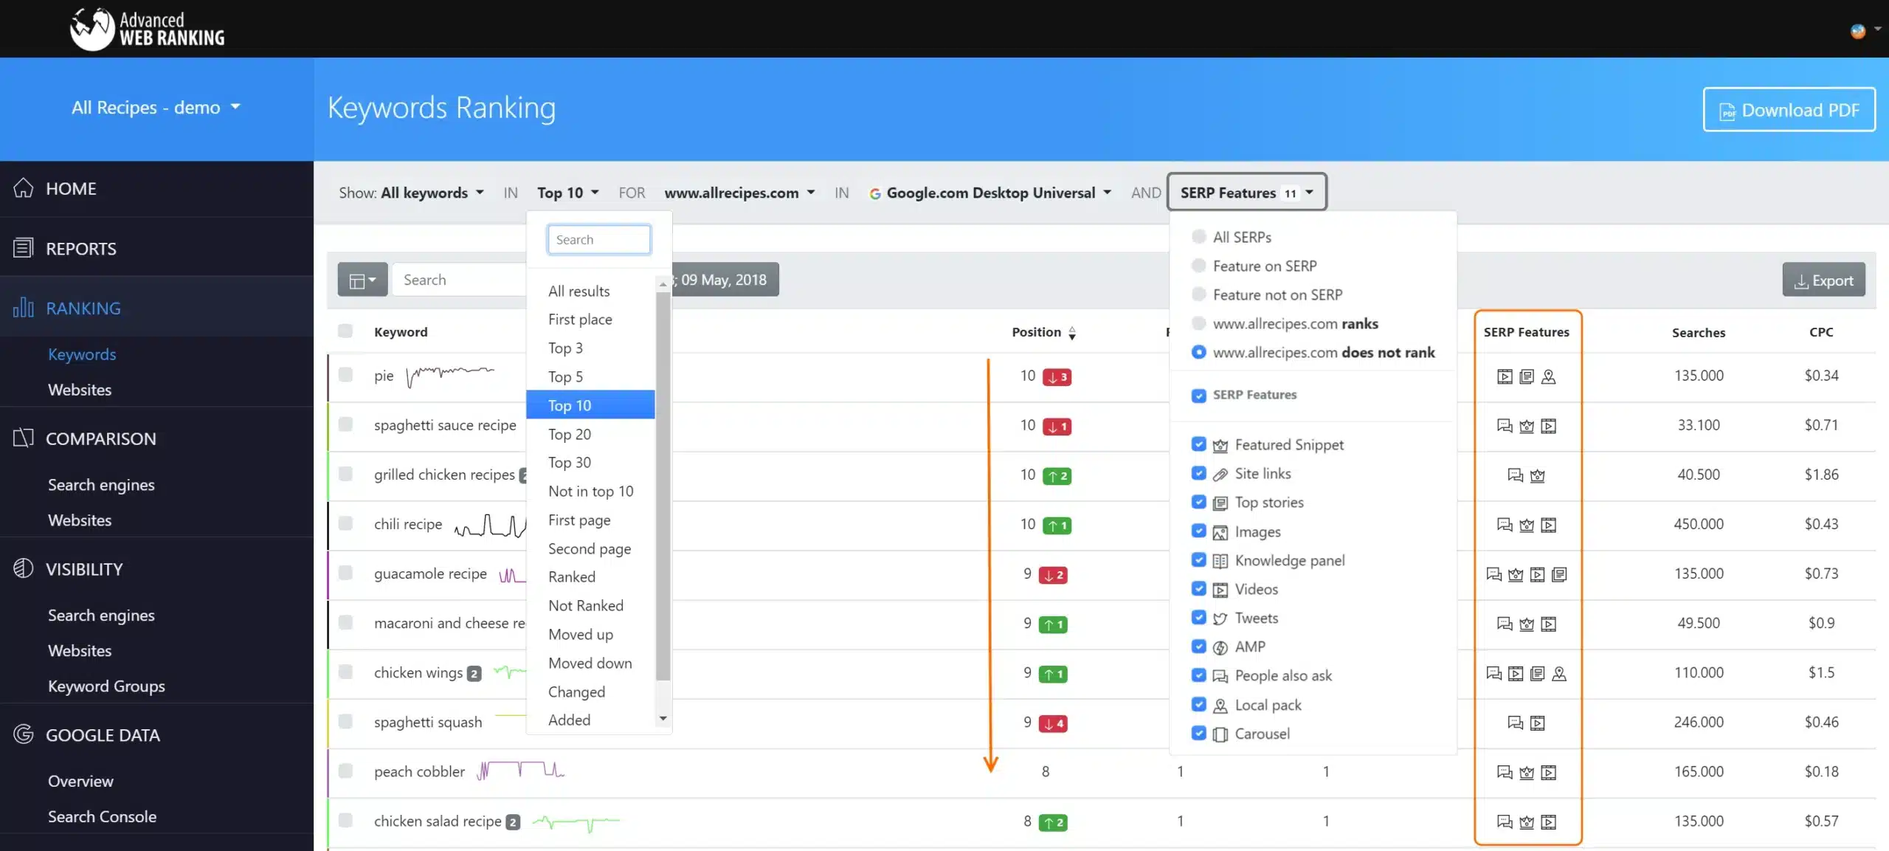Image resolution: width=1889 pixels, height=851 pixels.
Task: Click the Local pack person icon in filter
Action: click(x=1220, y=706)
